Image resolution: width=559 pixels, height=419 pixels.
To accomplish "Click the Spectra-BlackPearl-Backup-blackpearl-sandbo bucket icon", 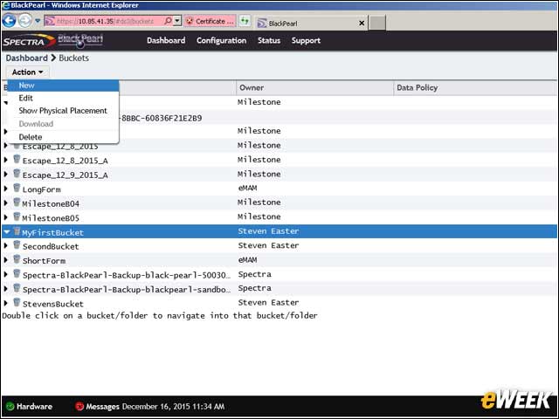I will click(17, 288).
